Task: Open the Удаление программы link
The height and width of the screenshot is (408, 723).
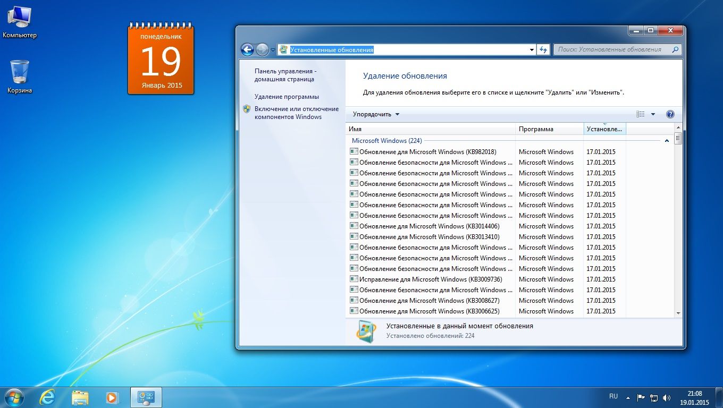Action: (x=287, y=97)
